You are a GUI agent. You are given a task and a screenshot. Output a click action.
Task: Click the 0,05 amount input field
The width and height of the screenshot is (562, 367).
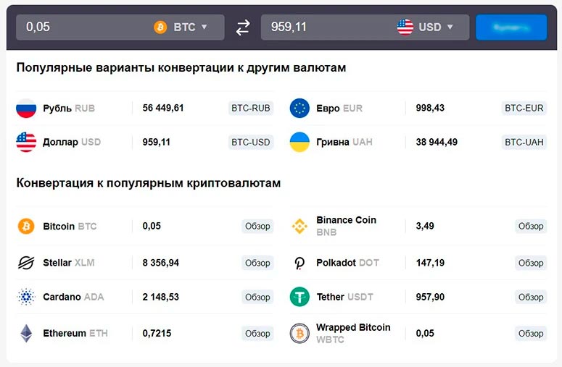(80, 28)
